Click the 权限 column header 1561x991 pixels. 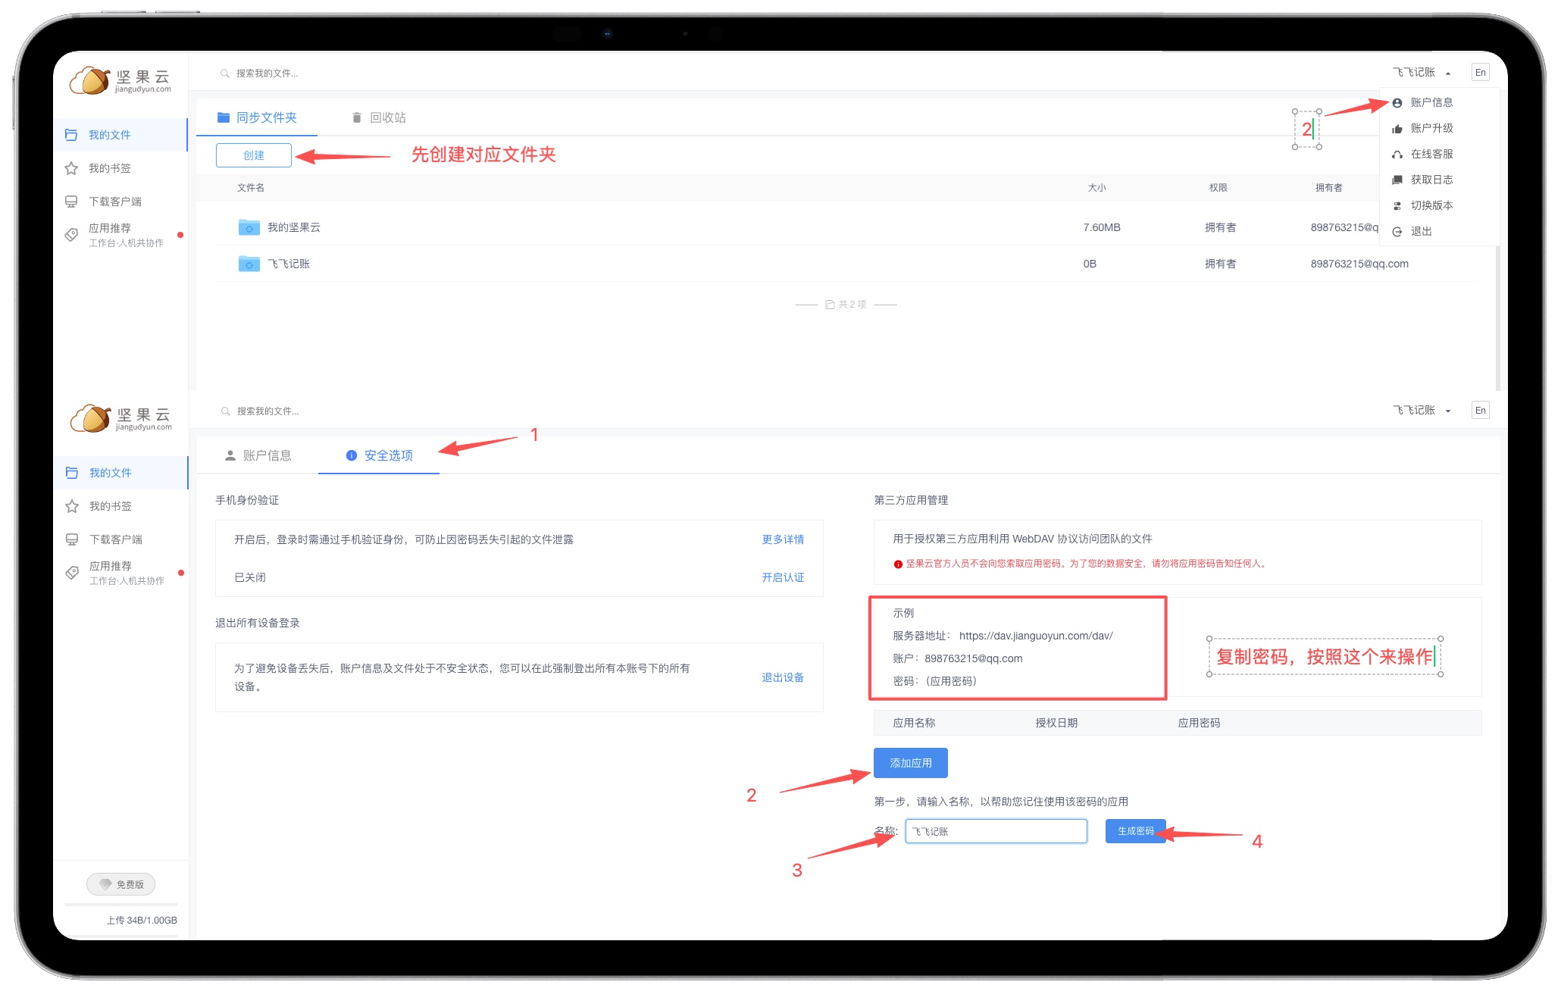[x=1218, y=188]
